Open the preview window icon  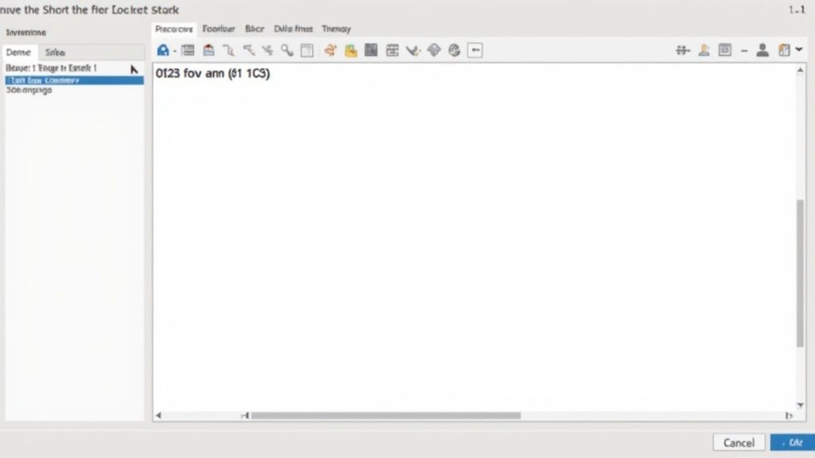point(726,49)
